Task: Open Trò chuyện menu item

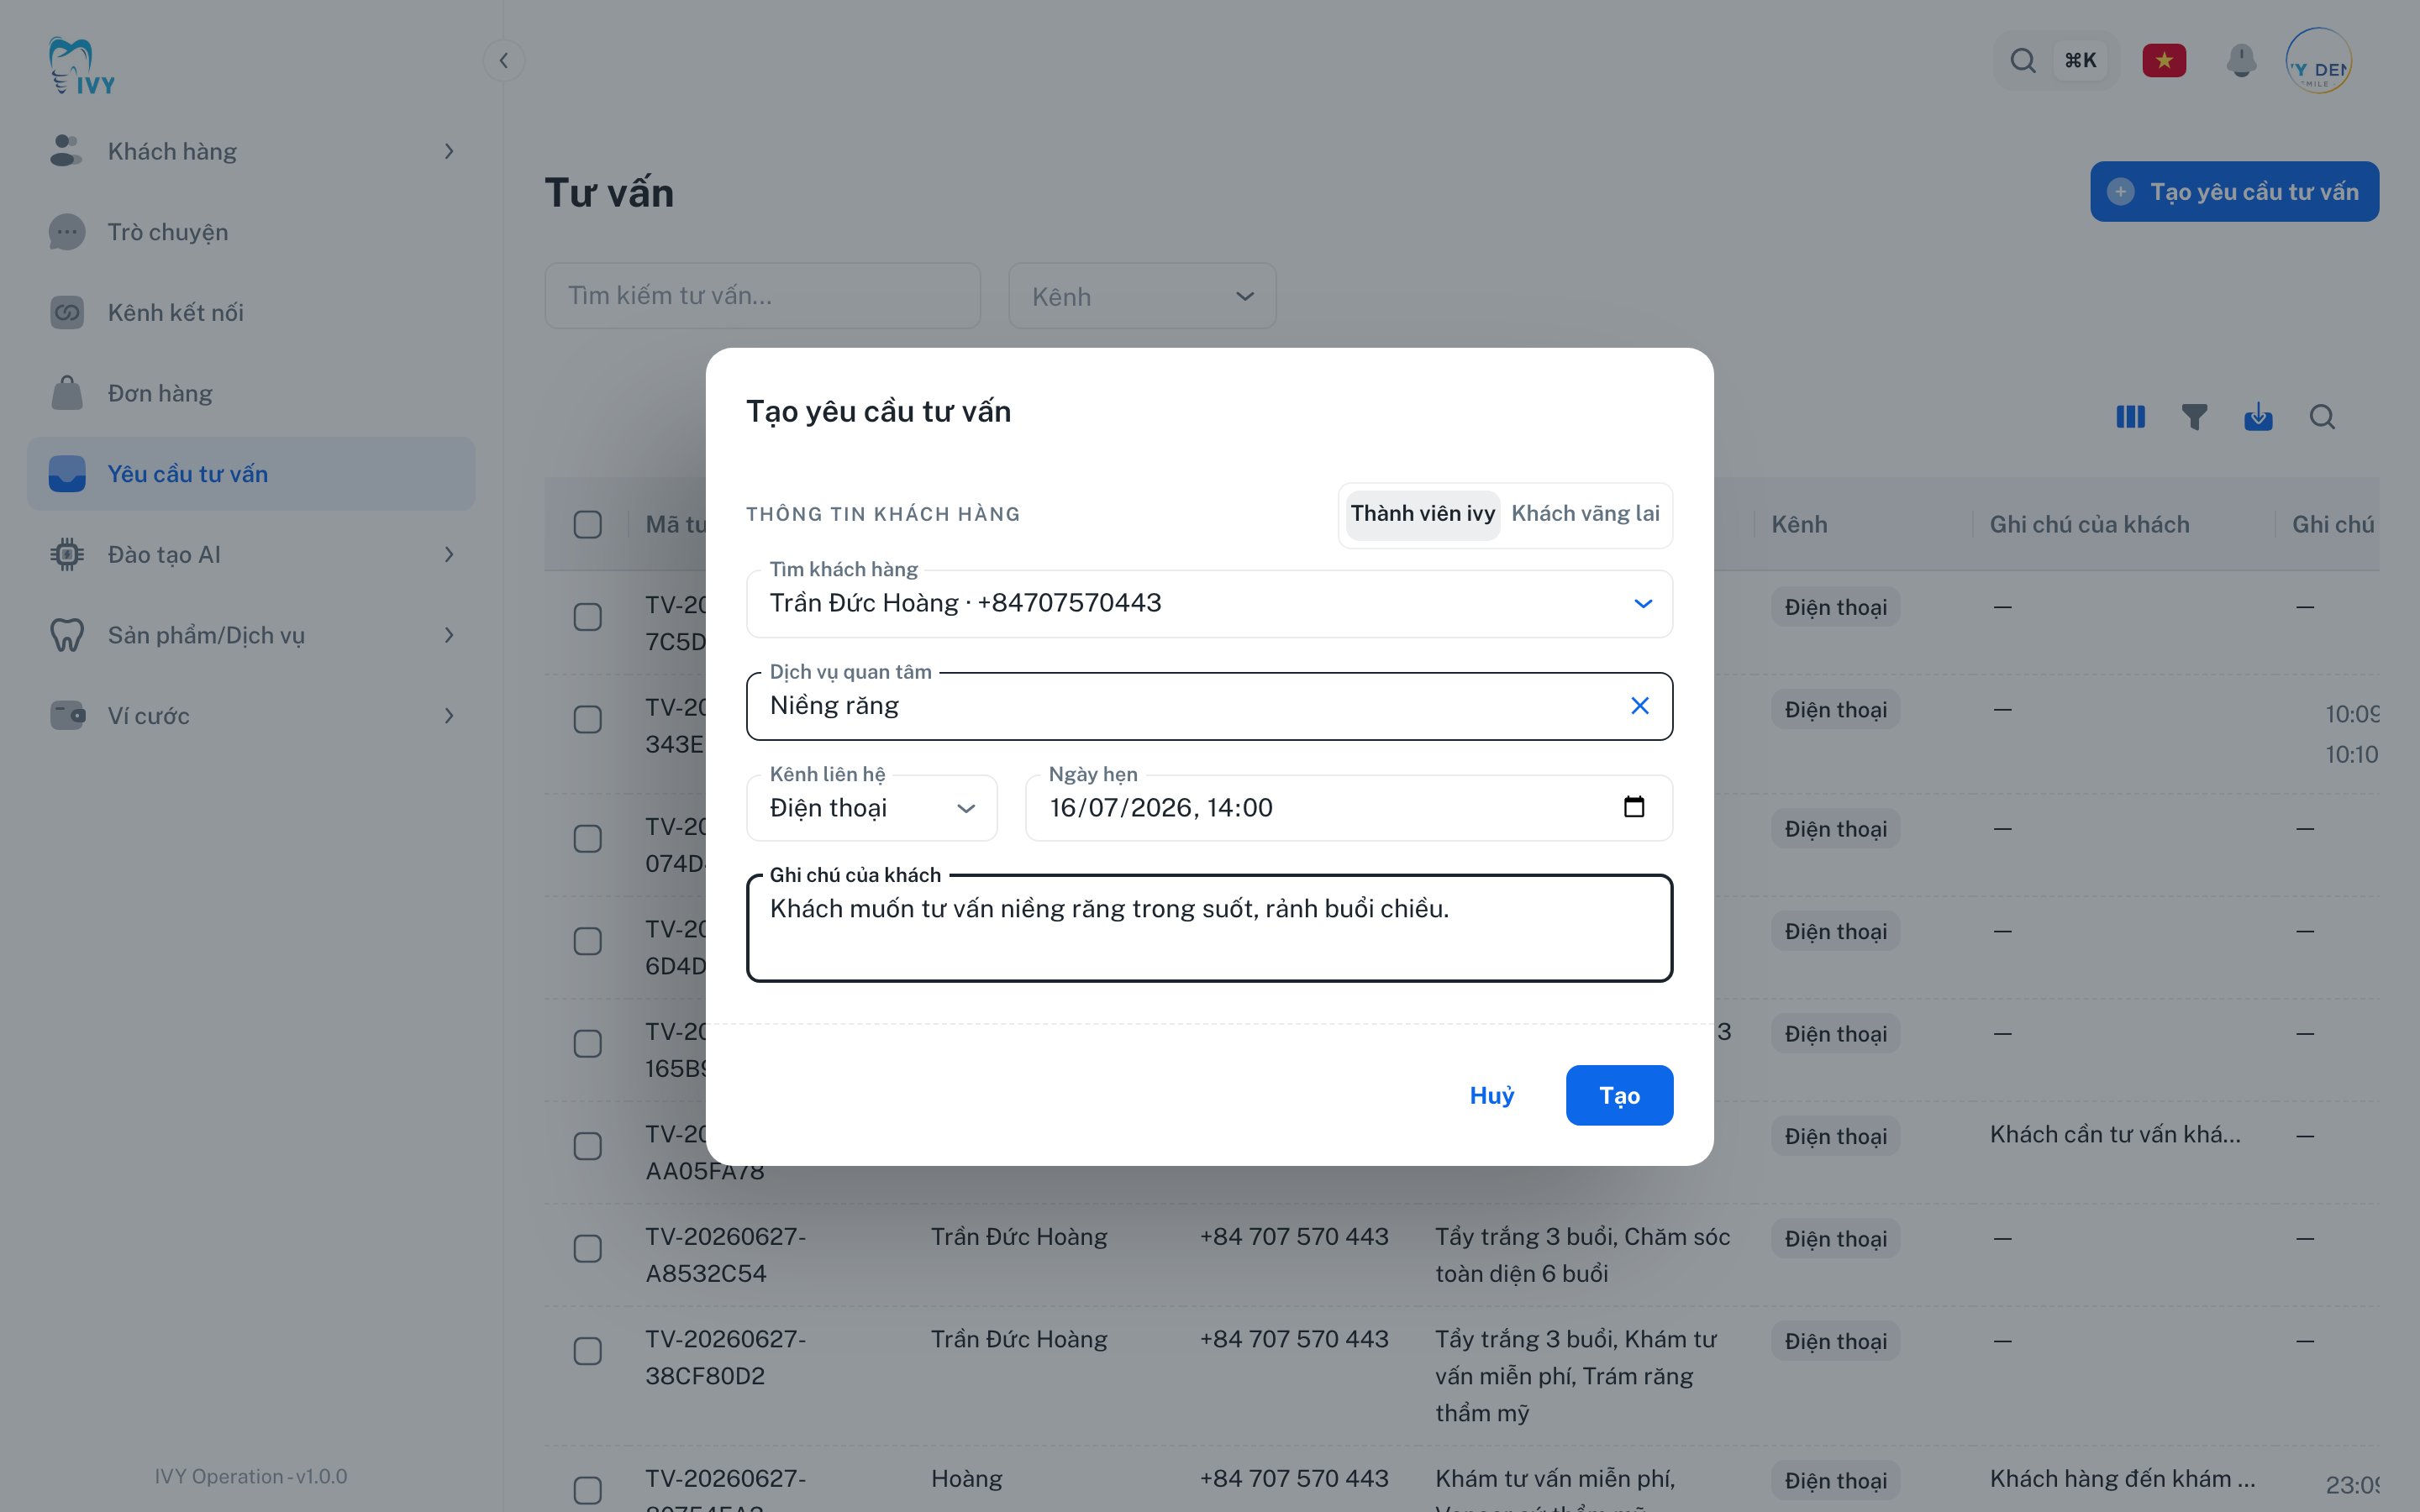Action: coord(251,232)
